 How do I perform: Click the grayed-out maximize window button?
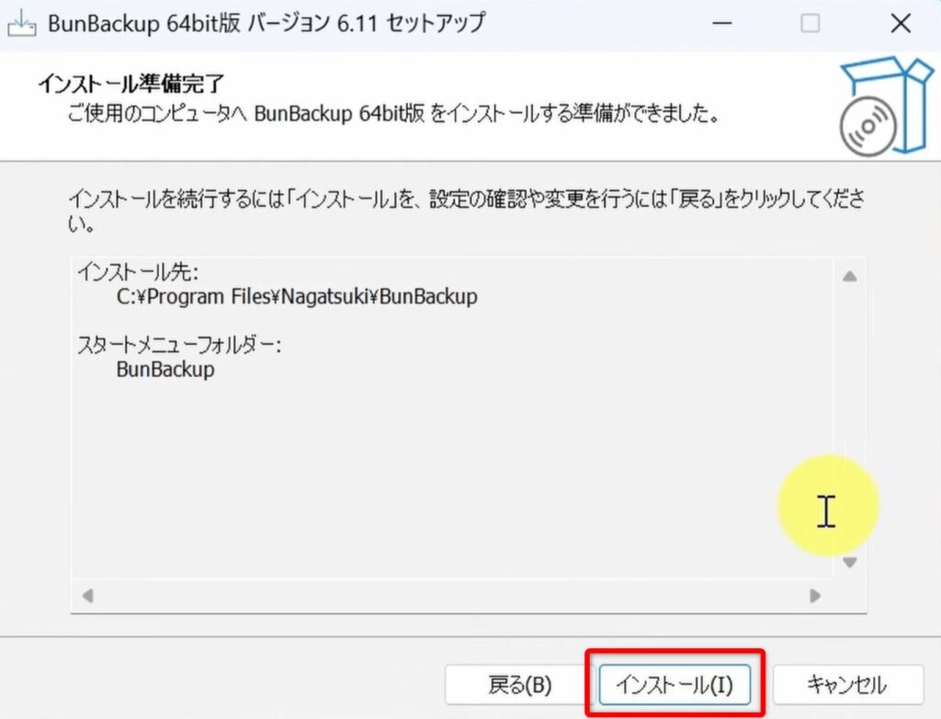[810, 24]
